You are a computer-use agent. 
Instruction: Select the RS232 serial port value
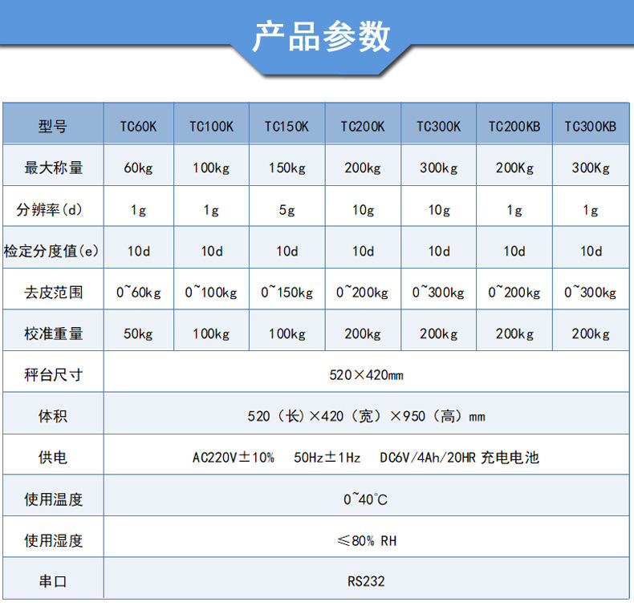(366, 582)
